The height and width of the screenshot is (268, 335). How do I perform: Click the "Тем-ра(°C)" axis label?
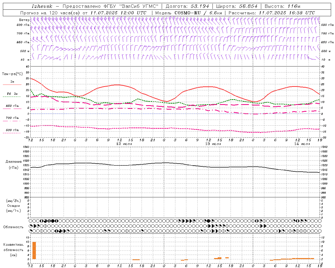[x=12, y=74]
